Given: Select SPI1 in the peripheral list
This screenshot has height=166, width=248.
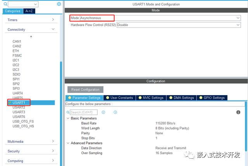Looking at the screenshot, I should coord(16,79).
